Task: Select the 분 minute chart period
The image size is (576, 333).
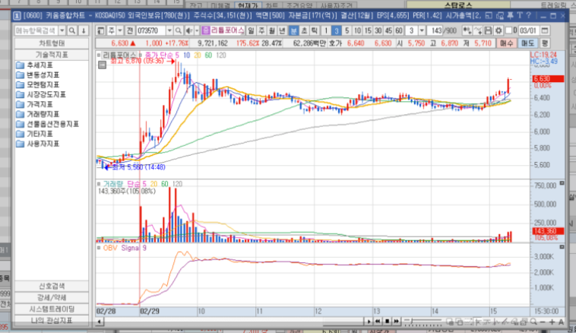Action: (293, 30)
